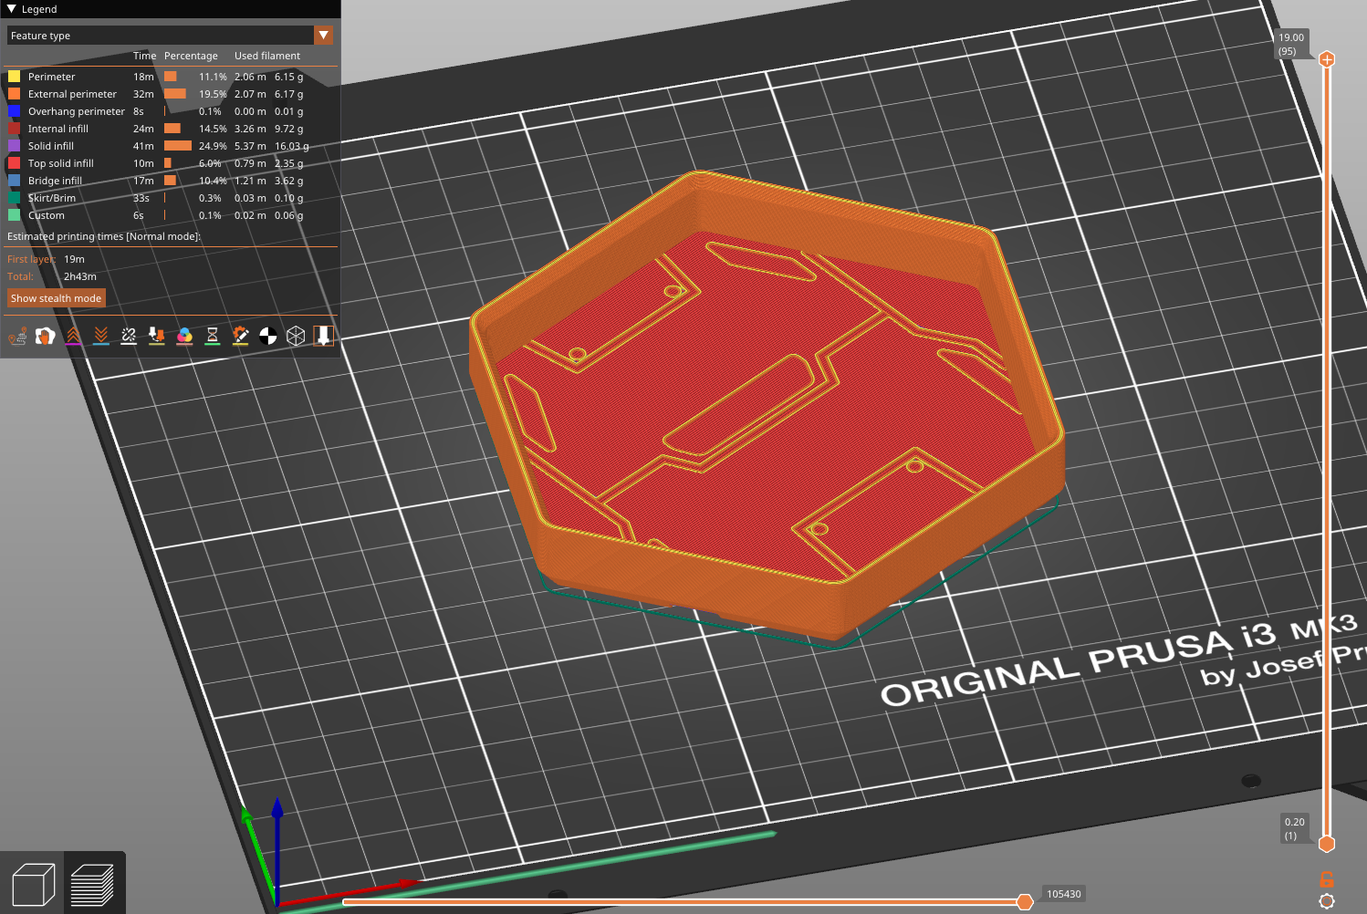Show seams on the print
Image resolution: width=1367 pixels, height=914 pixels.
click(128, 336)
